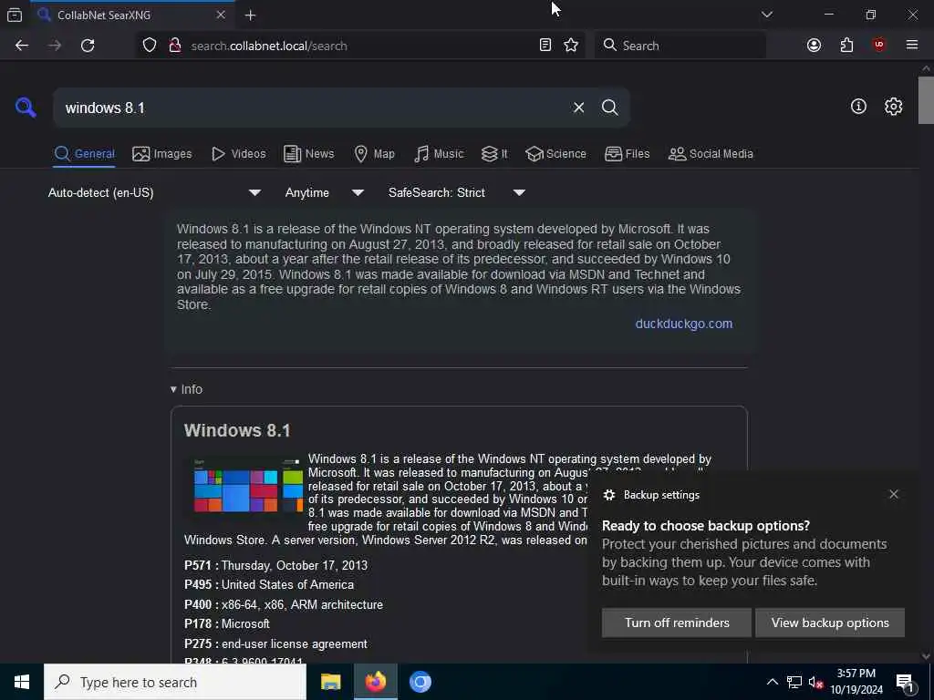The image size is (934, 700).
Task: Click Turn off reminders button
Action: 677,623
